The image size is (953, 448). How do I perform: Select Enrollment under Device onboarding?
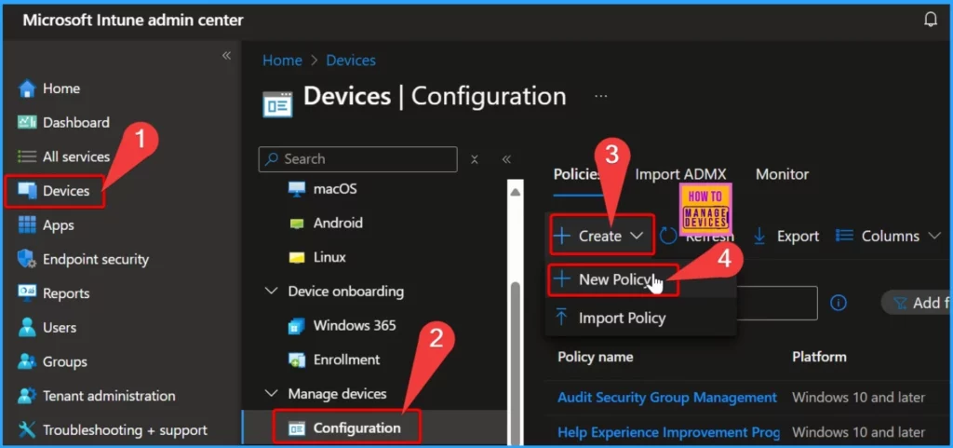pyautogui.click(x=346, y=360)
